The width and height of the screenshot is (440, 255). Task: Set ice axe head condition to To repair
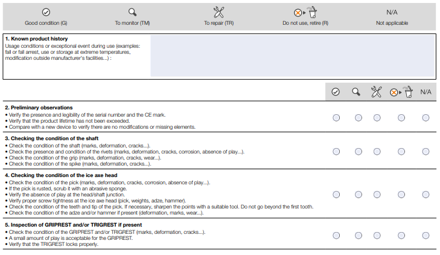pos(377,195)
